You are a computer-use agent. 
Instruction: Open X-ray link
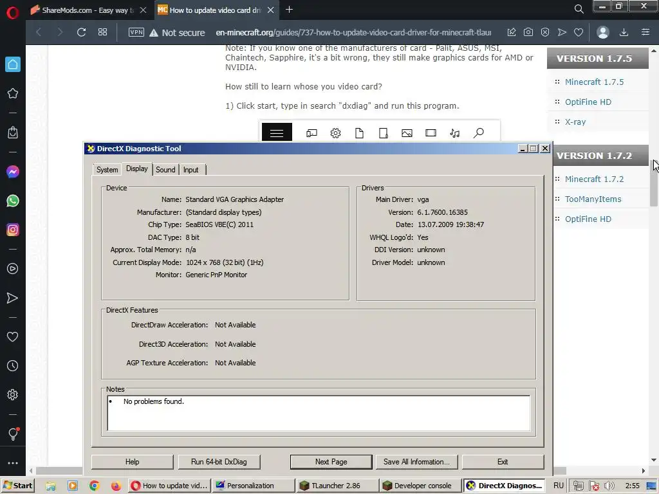pos(575,122)
